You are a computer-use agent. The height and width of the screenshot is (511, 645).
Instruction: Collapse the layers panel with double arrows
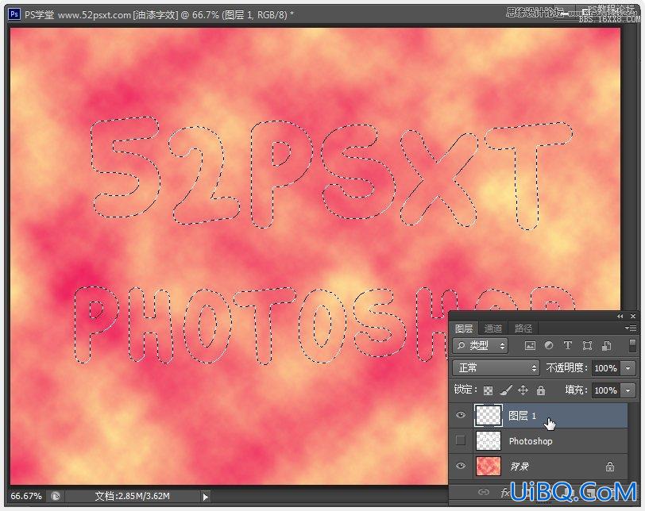pyautogui.click(x=620, y=317)
